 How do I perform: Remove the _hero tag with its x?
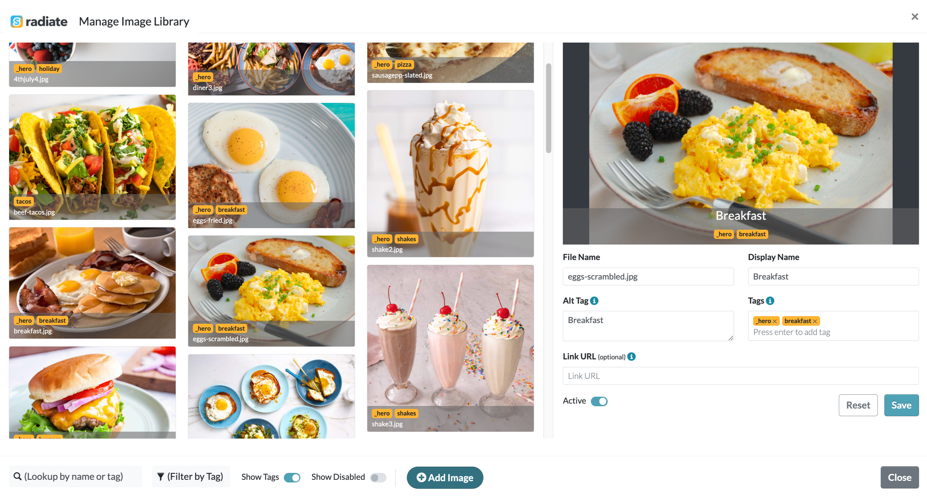tap(775, 321)
